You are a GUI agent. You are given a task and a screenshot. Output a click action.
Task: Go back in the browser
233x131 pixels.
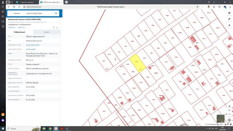9,7
